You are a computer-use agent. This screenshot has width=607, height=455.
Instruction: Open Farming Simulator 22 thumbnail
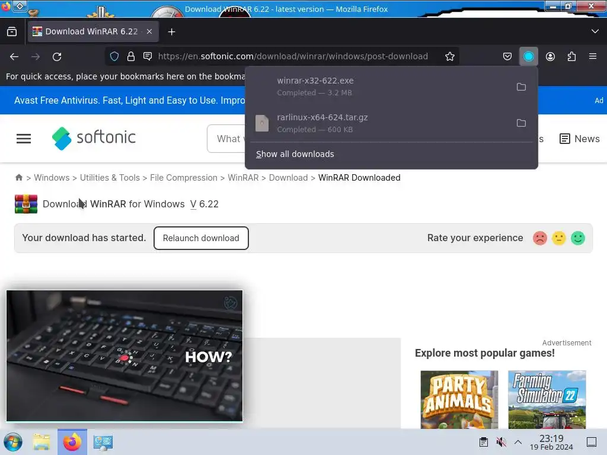tap(547, 399)
